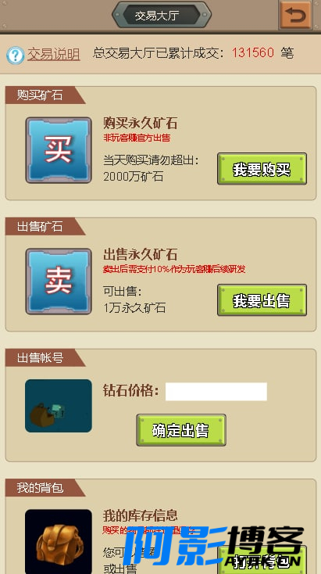Viewport: 321px width, 574px height.
Task: Click the 购买永久矿石 heading text
Action: click(140, 124)
